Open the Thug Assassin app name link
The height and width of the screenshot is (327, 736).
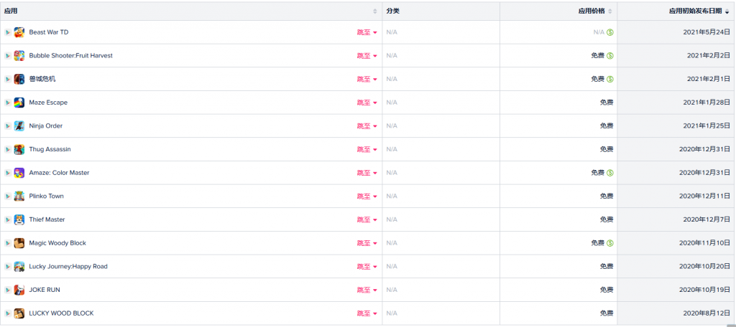pos(50,149)
